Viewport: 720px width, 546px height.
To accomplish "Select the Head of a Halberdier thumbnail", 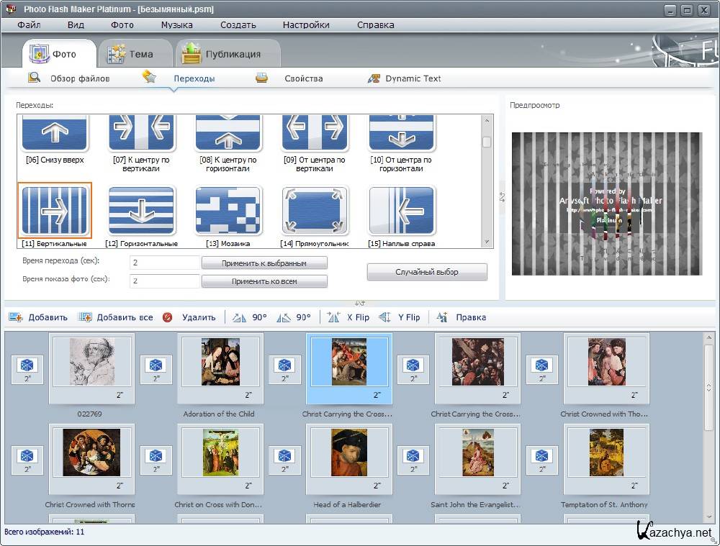I will pyautogui.click(x=348, y=452).
